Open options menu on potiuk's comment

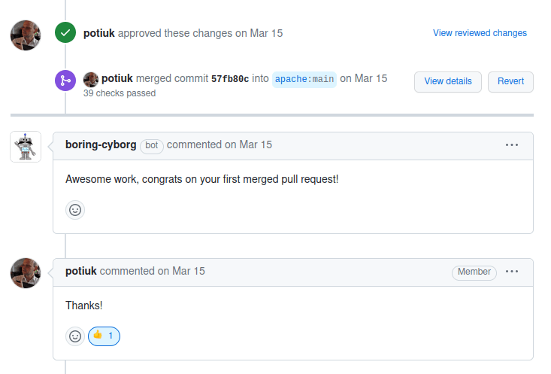pyautogui.click(x=512, y=271)
